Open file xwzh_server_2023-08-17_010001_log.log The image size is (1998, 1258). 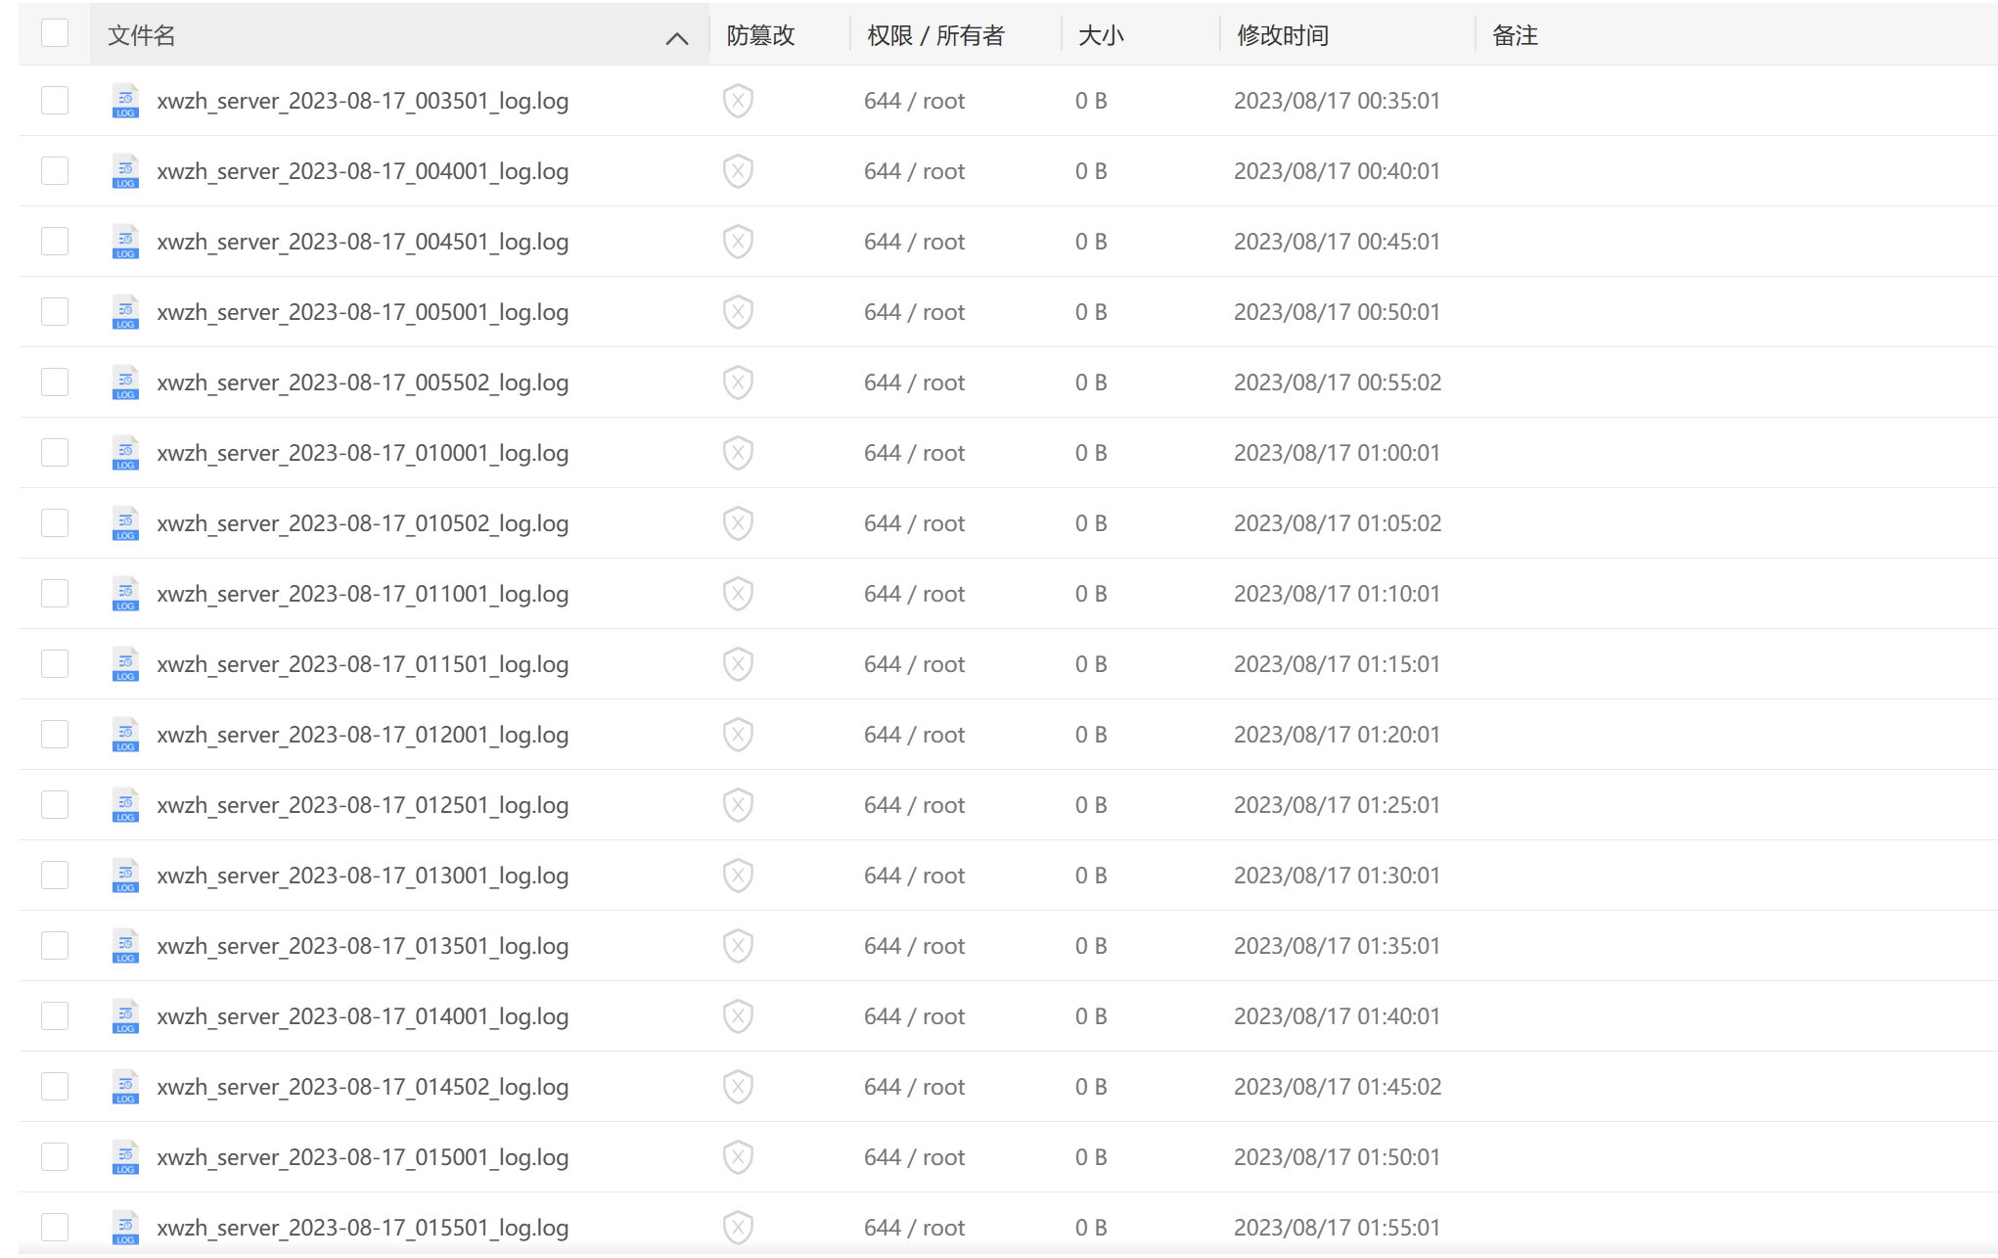coord(362,453)
